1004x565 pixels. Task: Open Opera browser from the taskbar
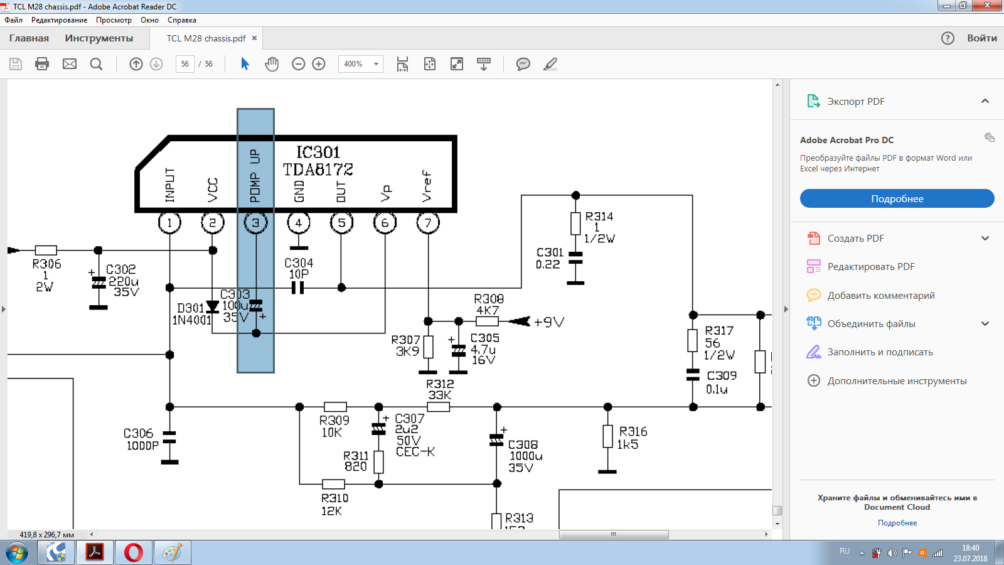coord(133,552)
